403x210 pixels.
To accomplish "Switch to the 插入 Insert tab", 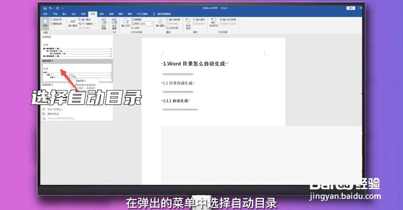I will tap(65, 14).
